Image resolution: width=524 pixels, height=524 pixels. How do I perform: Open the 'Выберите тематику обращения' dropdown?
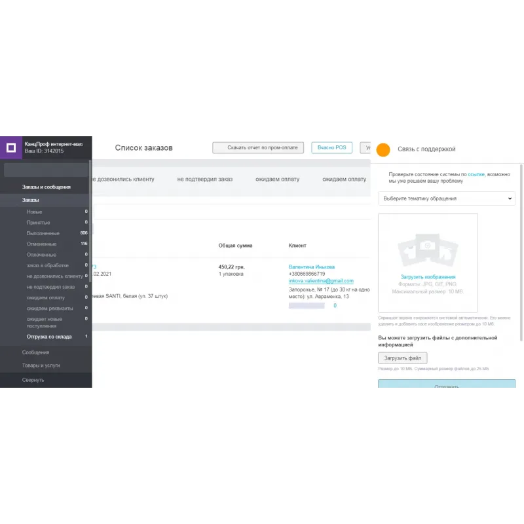pos(447,198)
